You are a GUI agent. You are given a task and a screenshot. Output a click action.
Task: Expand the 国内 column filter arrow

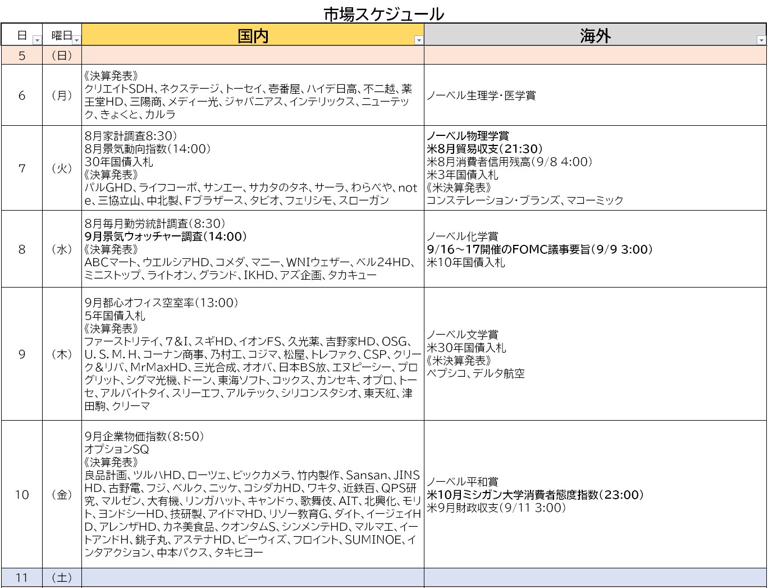(418, 40)
